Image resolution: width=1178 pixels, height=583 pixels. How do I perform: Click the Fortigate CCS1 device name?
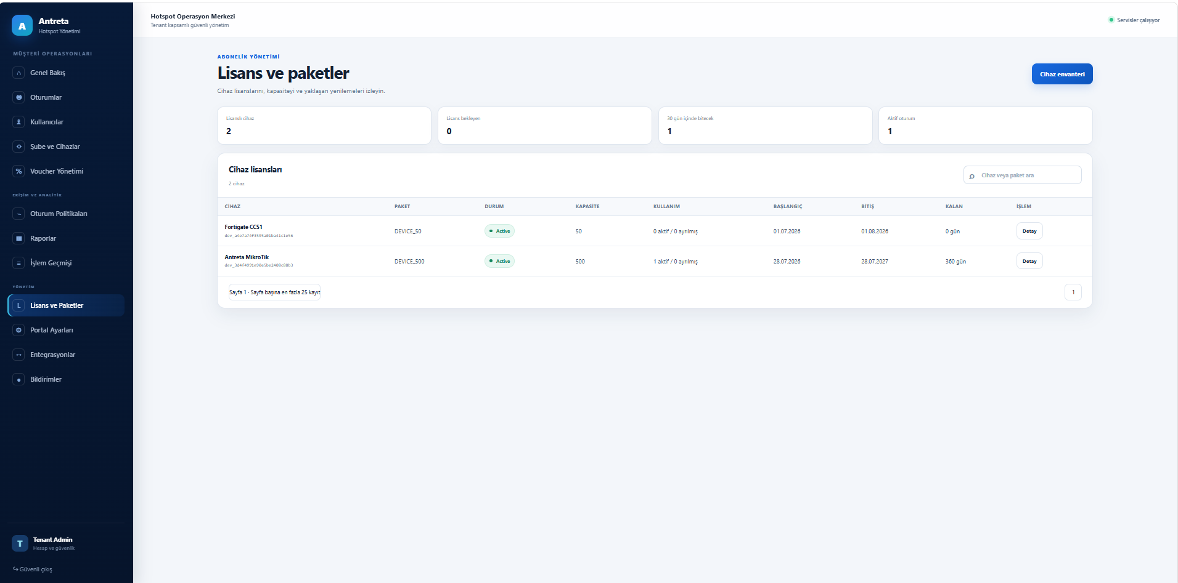(x=243, y=227)
